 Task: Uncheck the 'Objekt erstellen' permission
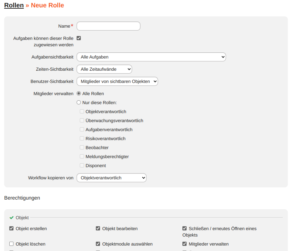pos(12,229)
